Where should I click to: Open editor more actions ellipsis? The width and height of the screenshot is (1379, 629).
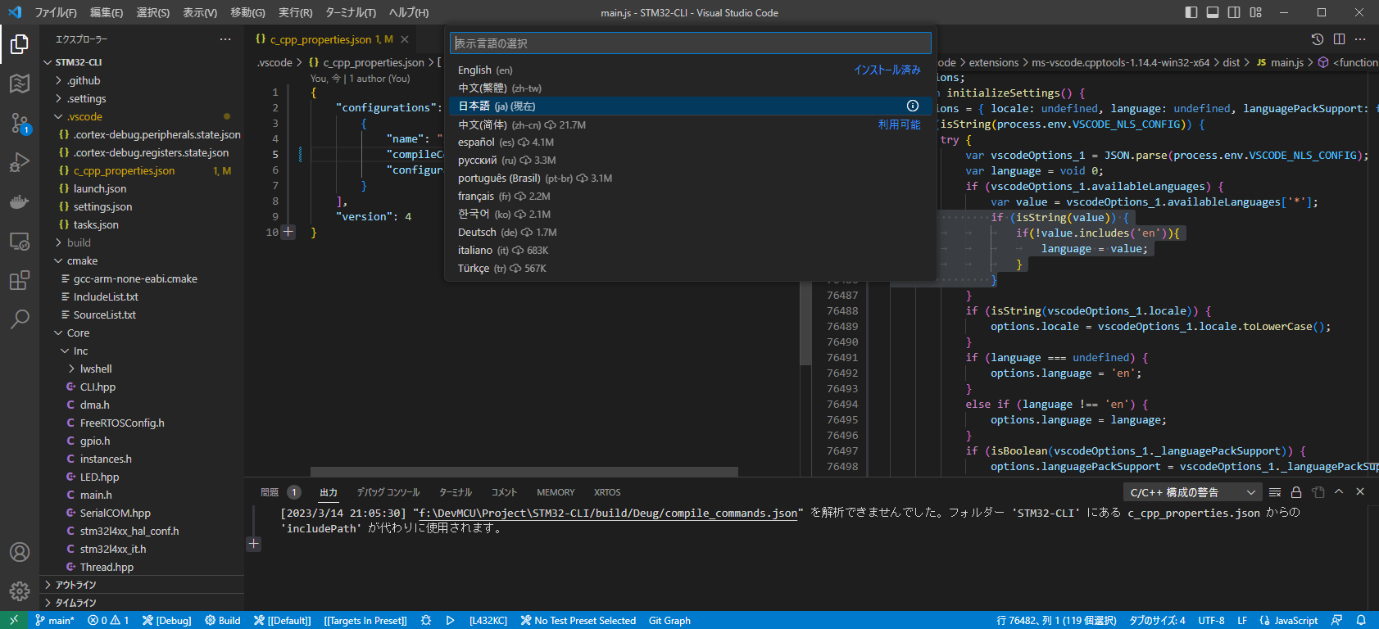click(1360, 39)
